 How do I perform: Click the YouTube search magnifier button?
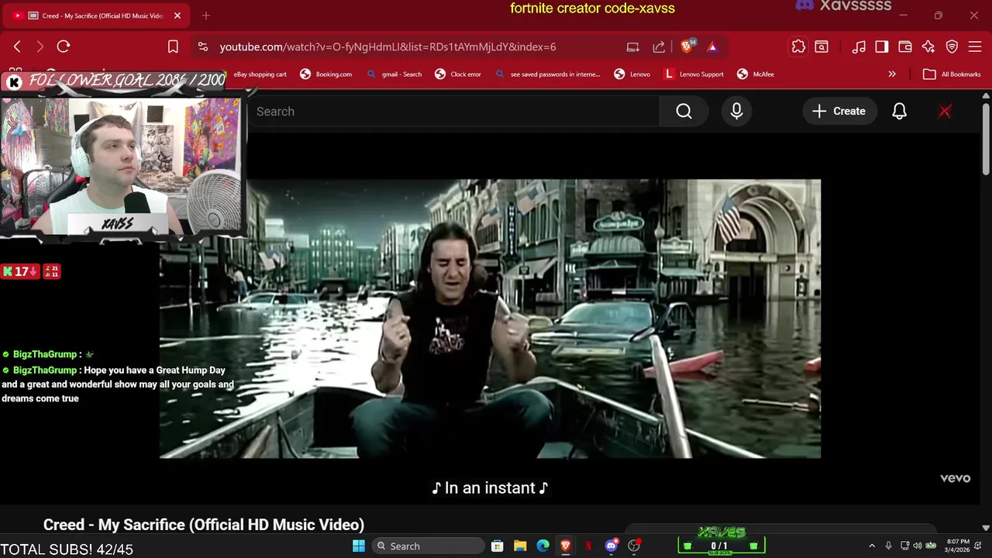coord(684,111)
